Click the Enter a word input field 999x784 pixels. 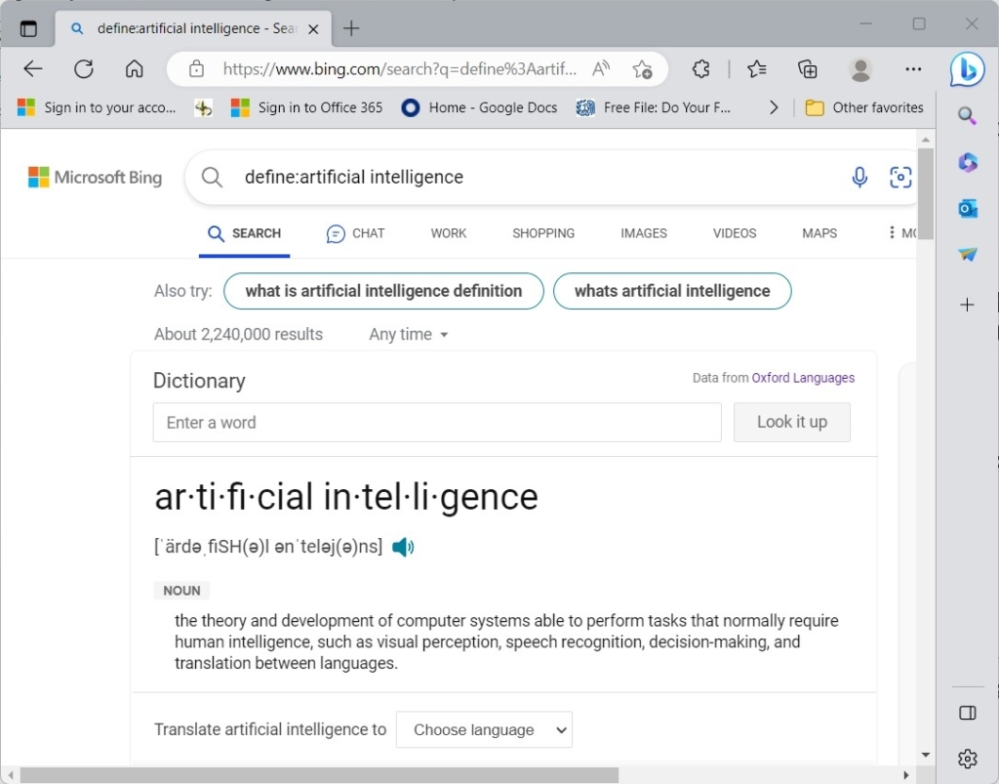436,422
